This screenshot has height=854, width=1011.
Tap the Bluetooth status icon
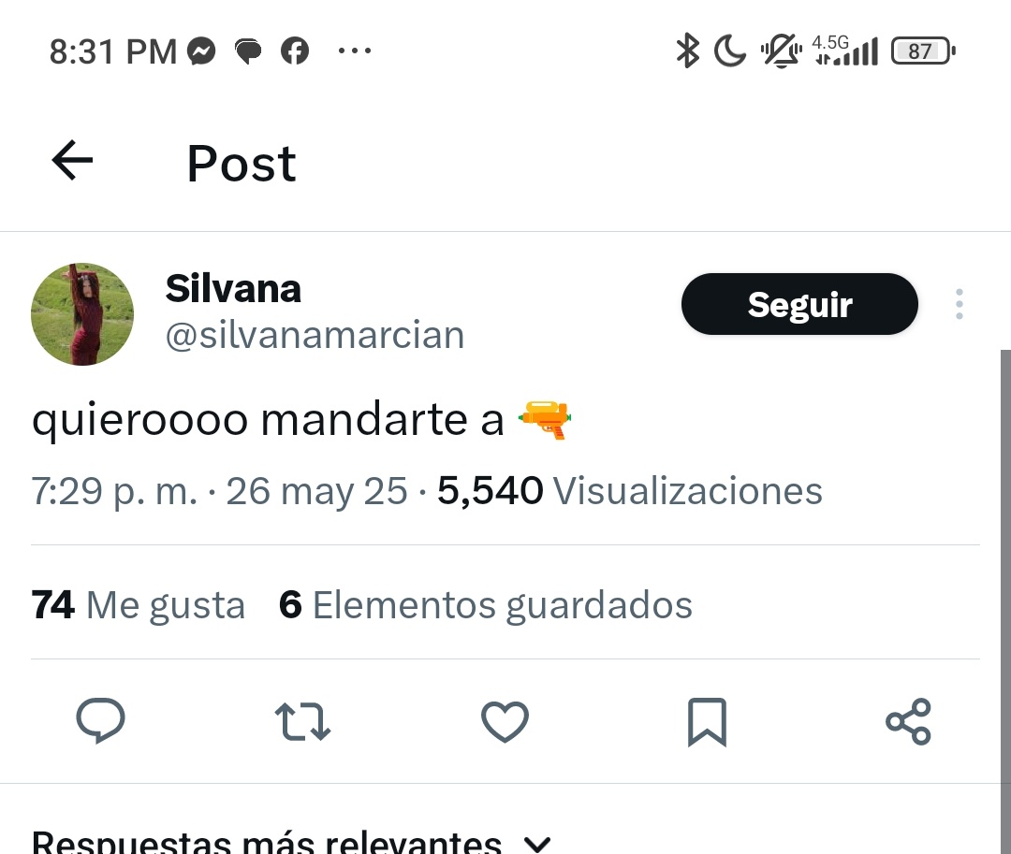pyautogui.click(x=687, y=51)
